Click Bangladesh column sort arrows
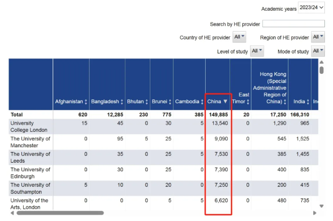Image resolution: width=333 pixels, height=221 pixels. tap(121, 101)
